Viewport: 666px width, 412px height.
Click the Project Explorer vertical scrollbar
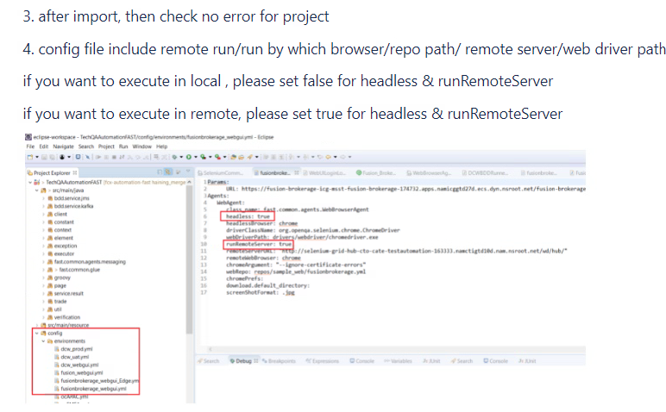pos(189,259)
